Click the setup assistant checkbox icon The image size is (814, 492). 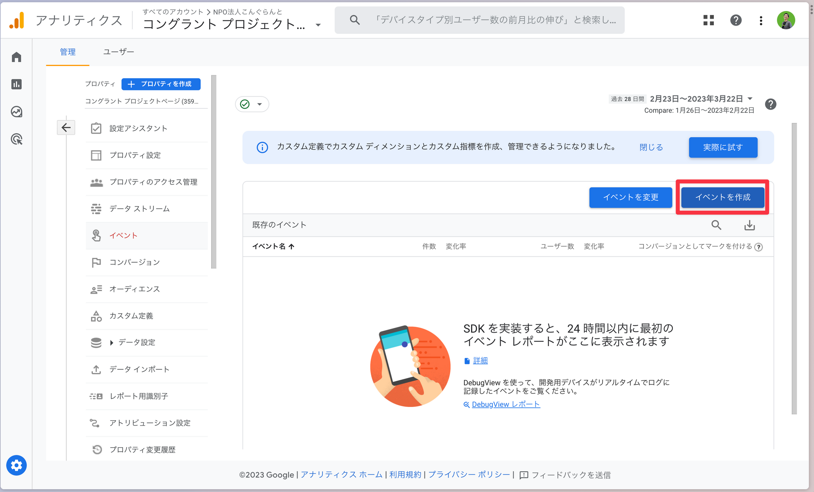[x=96, y=128]
